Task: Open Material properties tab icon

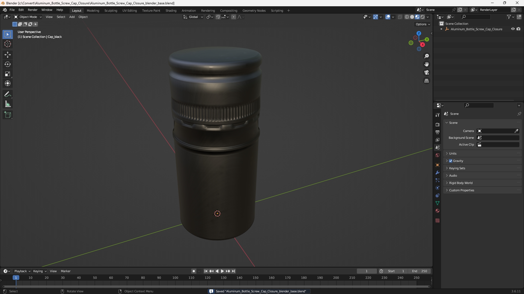Action: pos(437,211)
